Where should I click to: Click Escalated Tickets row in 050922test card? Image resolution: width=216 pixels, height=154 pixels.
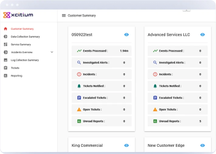(101, 98)
